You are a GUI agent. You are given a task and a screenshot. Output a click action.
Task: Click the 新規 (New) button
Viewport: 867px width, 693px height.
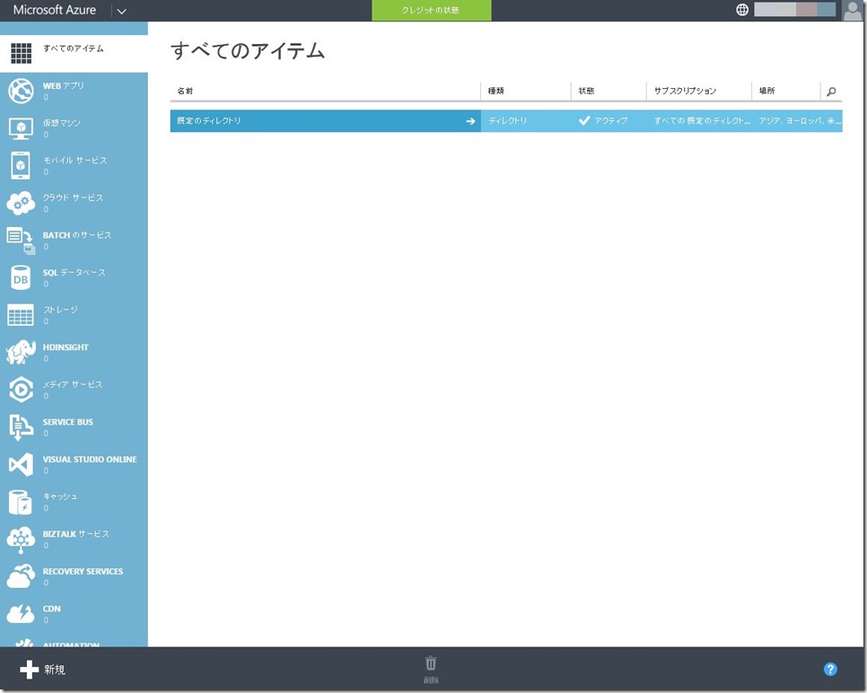tap(40, 669)
